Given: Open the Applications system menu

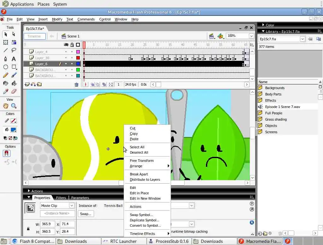Looking at the screenshot, I should pos(22,4).
